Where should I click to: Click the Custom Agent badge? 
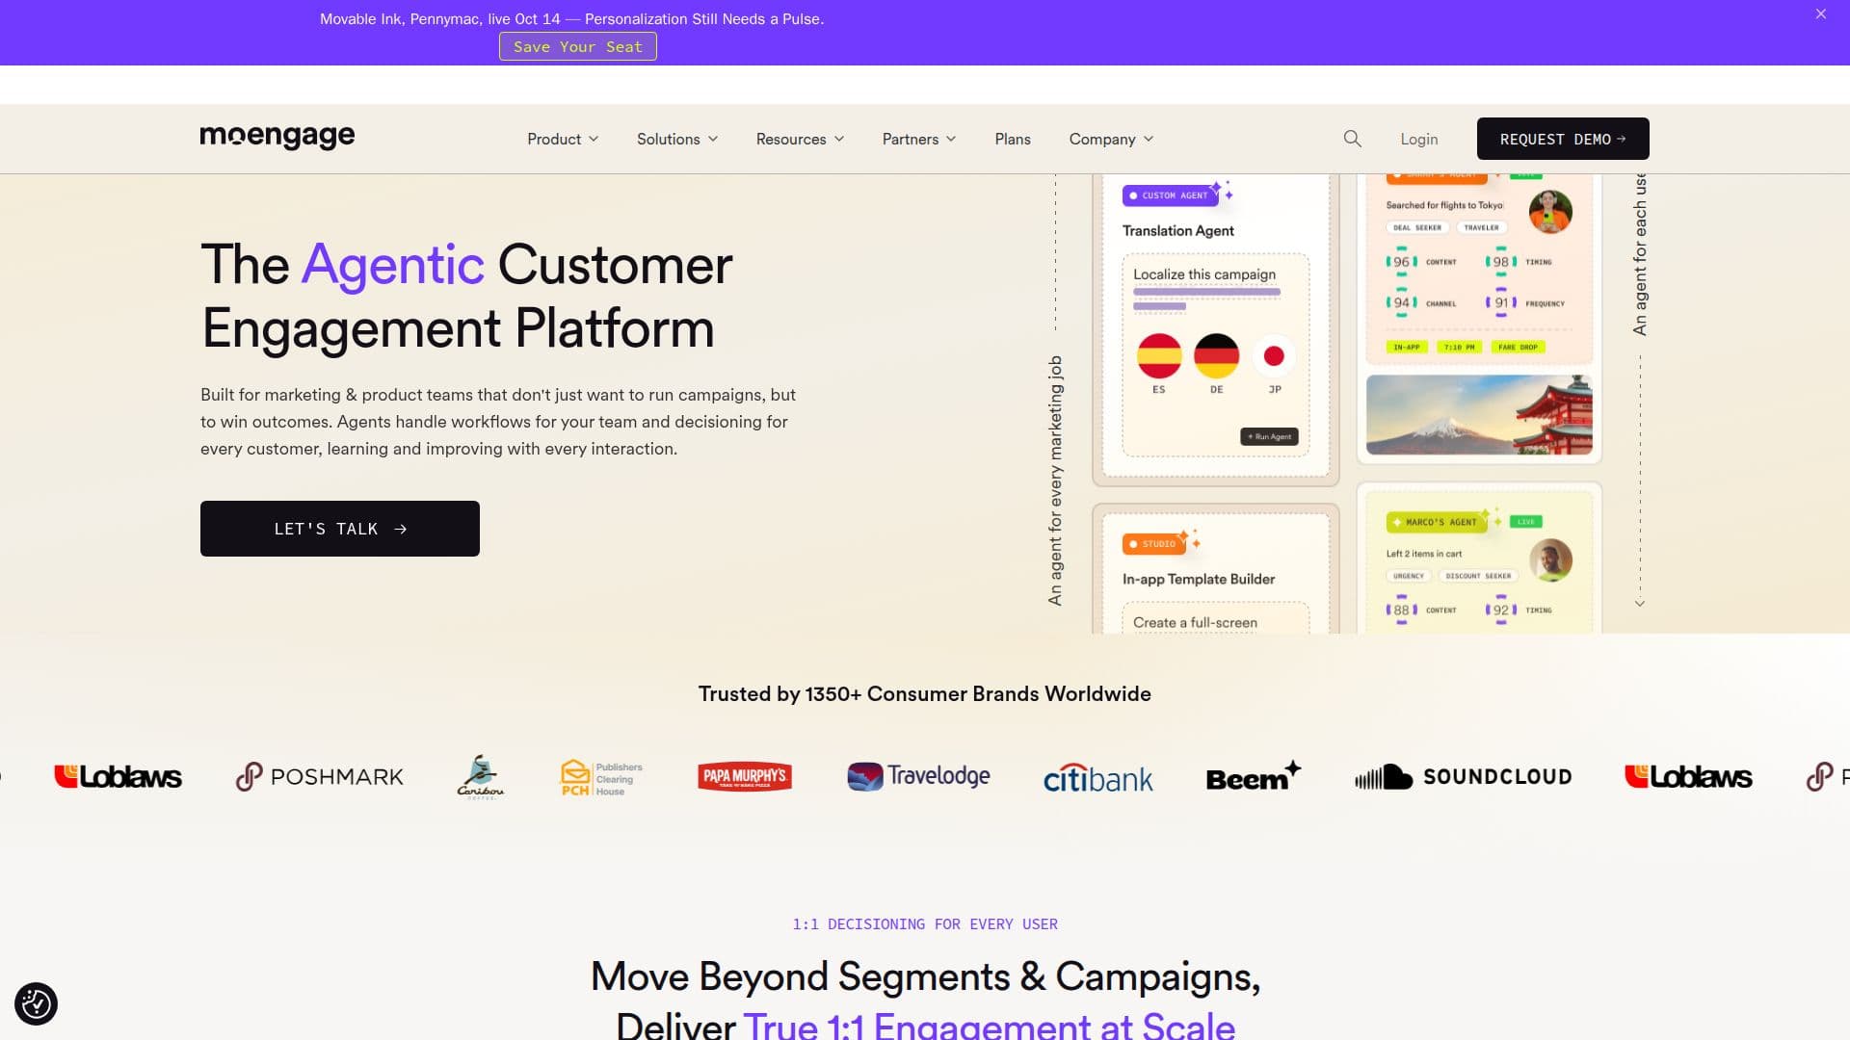click(x=1170, y=195)
